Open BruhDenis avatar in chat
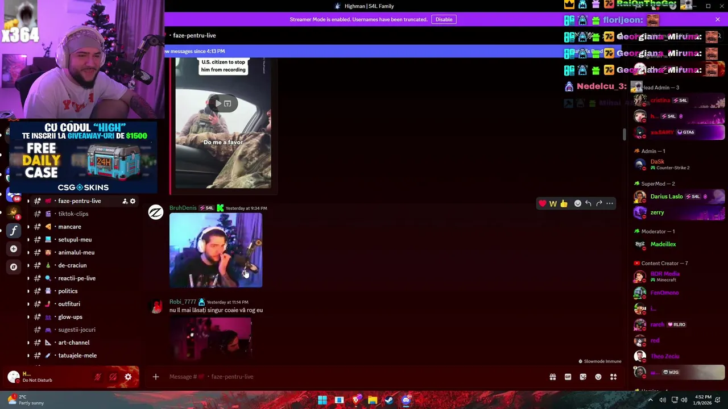 155,212
